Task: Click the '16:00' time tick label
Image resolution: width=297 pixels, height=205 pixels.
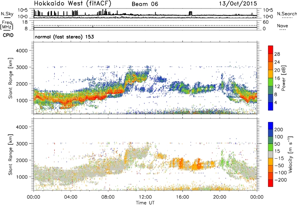Action: pos(182,197)
